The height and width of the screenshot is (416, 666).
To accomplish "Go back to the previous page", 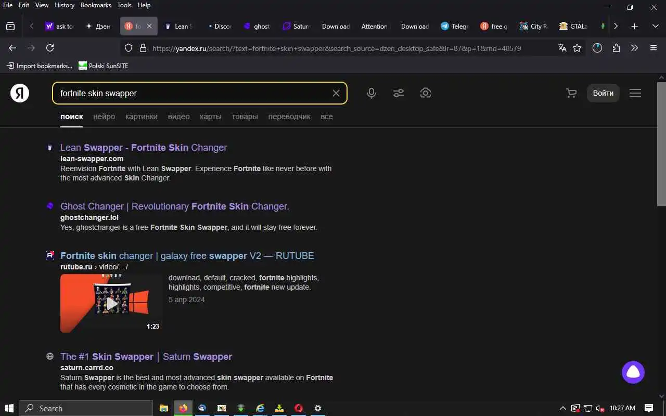I will [12, 48].
